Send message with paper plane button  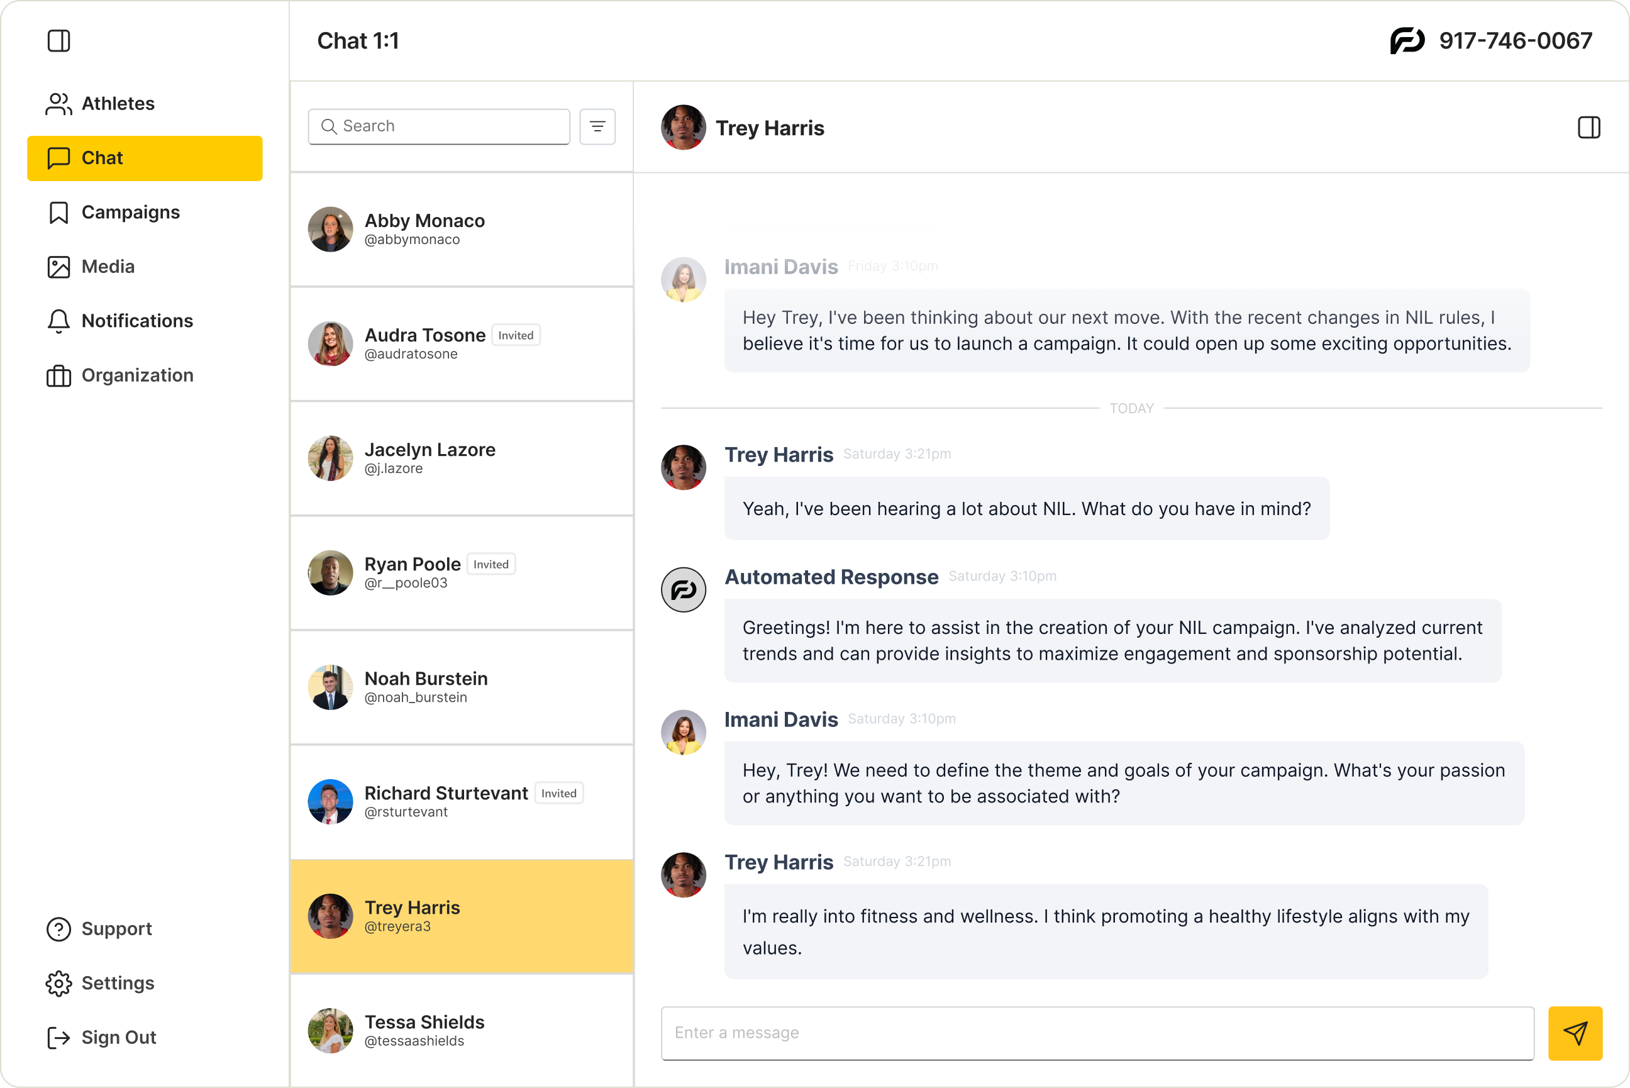coord(1575,1033)
